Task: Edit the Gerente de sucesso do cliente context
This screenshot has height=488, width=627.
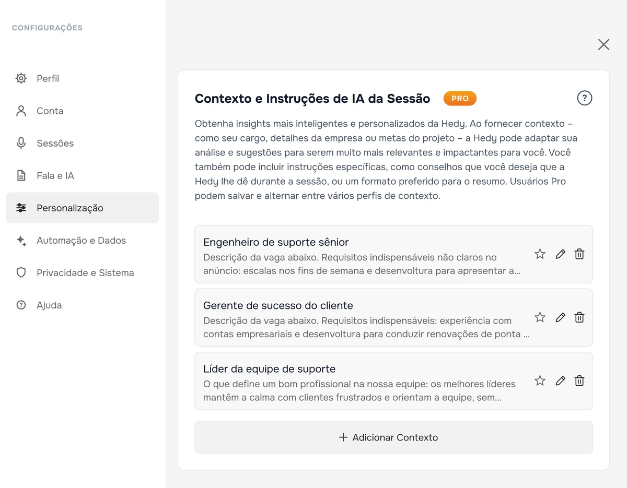Action: (x=560, y=317)
